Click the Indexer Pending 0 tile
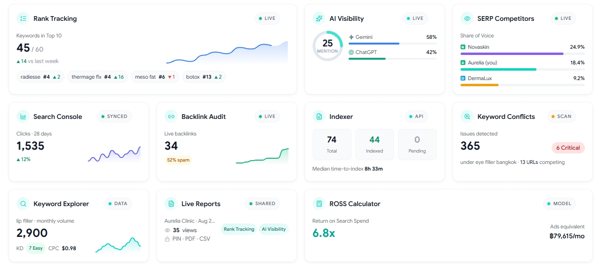The width and height of the screenshot is (601, 271). pos(417,145)
